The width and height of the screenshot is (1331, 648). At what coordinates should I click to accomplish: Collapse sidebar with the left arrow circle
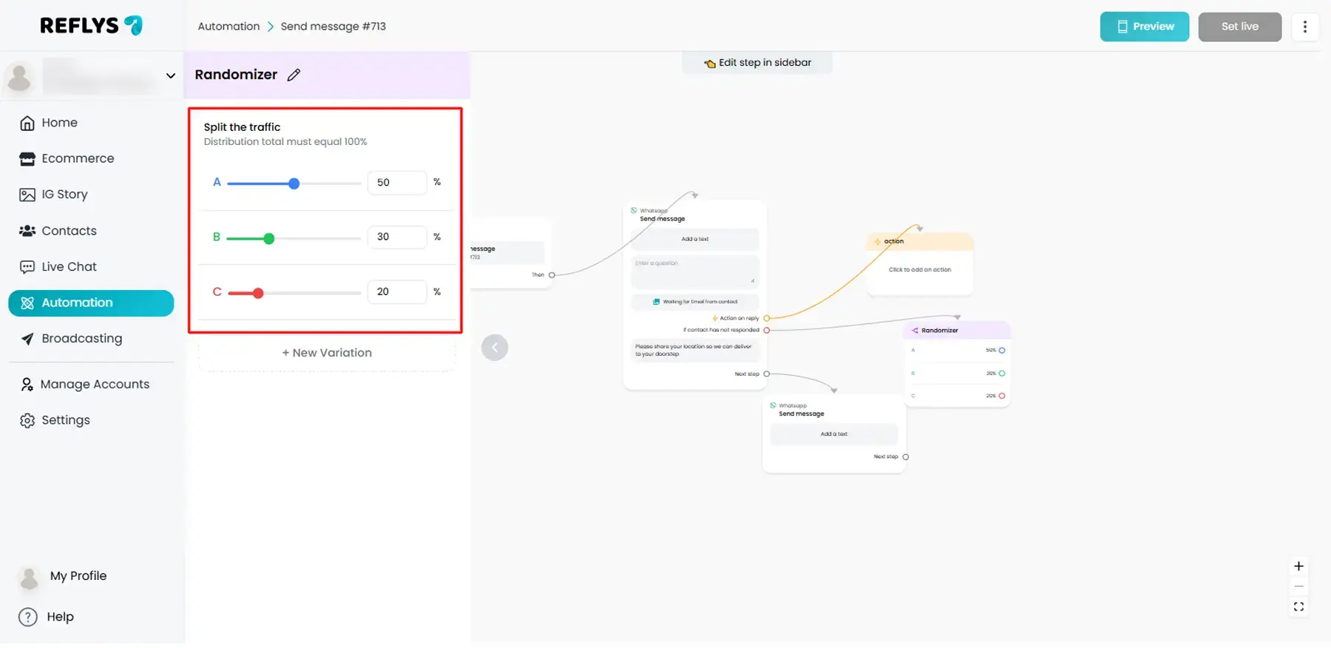495,348
